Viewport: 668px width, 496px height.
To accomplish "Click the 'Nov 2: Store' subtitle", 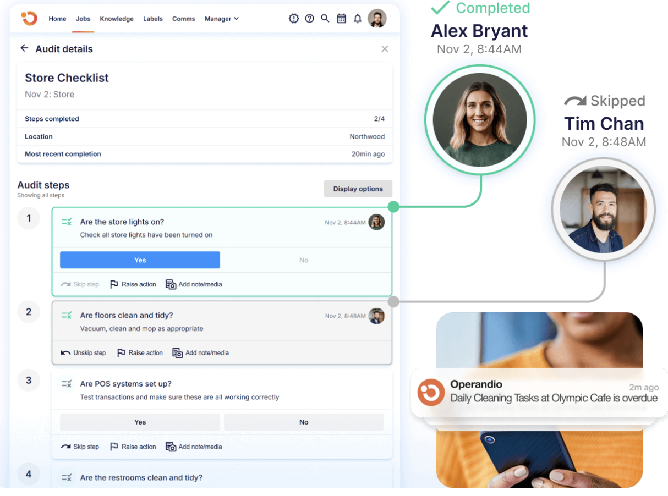I will point(50,95).
